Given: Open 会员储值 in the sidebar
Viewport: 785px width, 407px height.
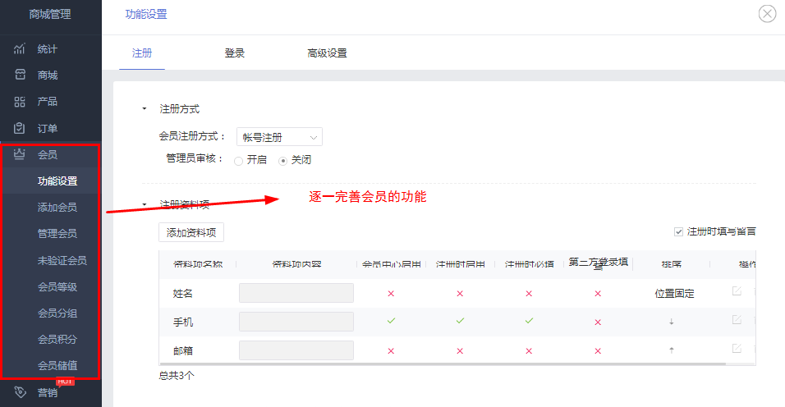Looking at the screenshot, I should (57, 365).
